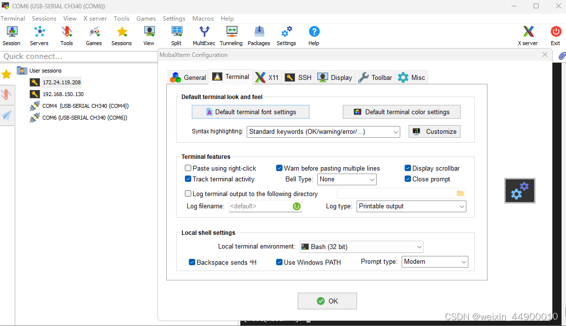Click the Quick connect input field
Image resolution: width=566 pixels, height=326 pixels.
[x=78, y=56]
